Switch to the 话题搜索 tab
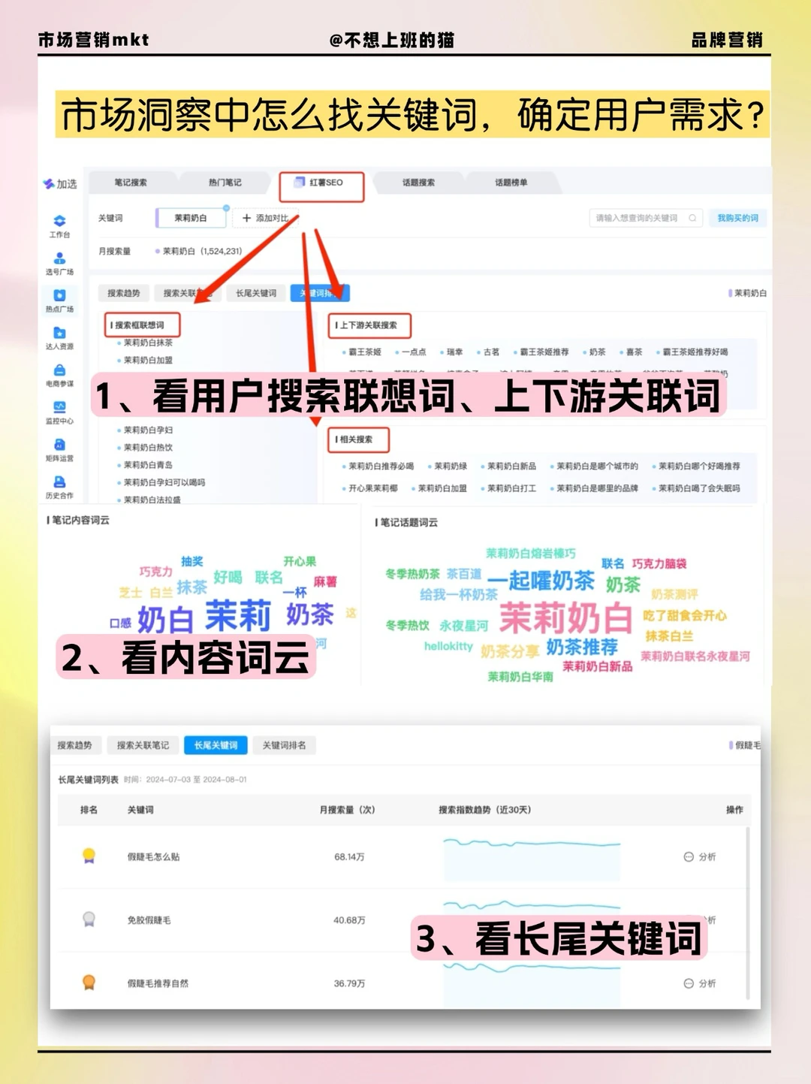Screen dimensions: 811x1084 click(418, 183)
